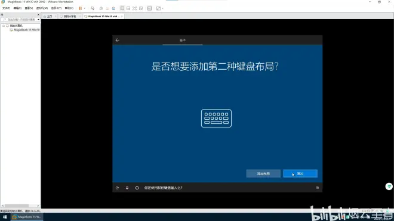Viewport: 394px width, 221px height.
Task: Click MagicBook 15 taskbar application button
Action: tap(26, 217)
